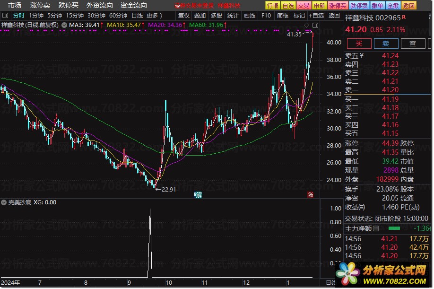Click the 22.91 low price label on chart
434x289 pixels.
(x=169, y=190)
